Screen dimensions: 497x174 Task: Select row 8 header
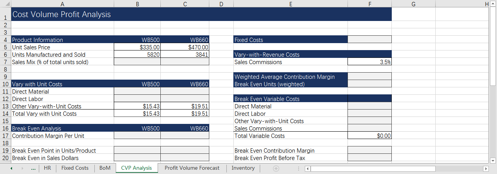[x=5, y=69]
